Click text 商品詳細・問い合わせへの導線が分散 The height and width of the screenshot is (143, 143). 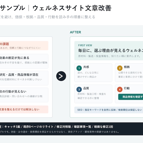21,96
